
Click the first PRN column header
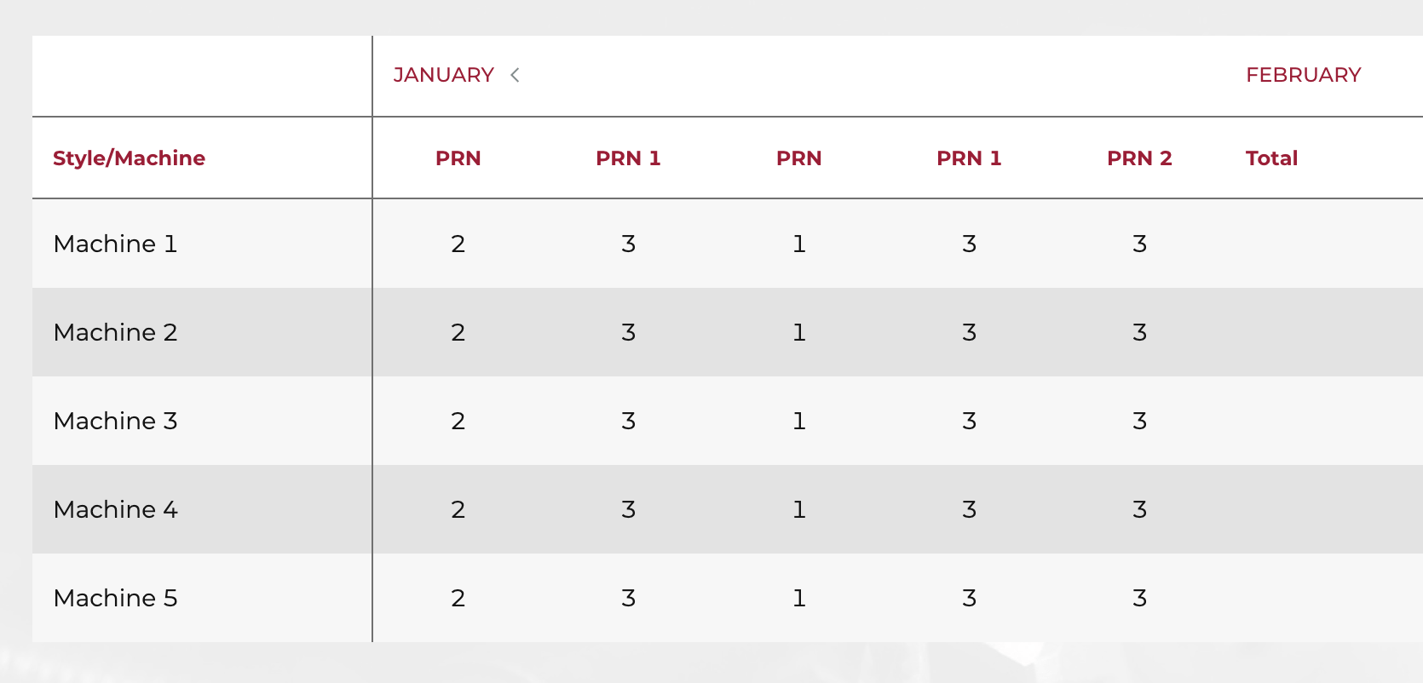458,158
